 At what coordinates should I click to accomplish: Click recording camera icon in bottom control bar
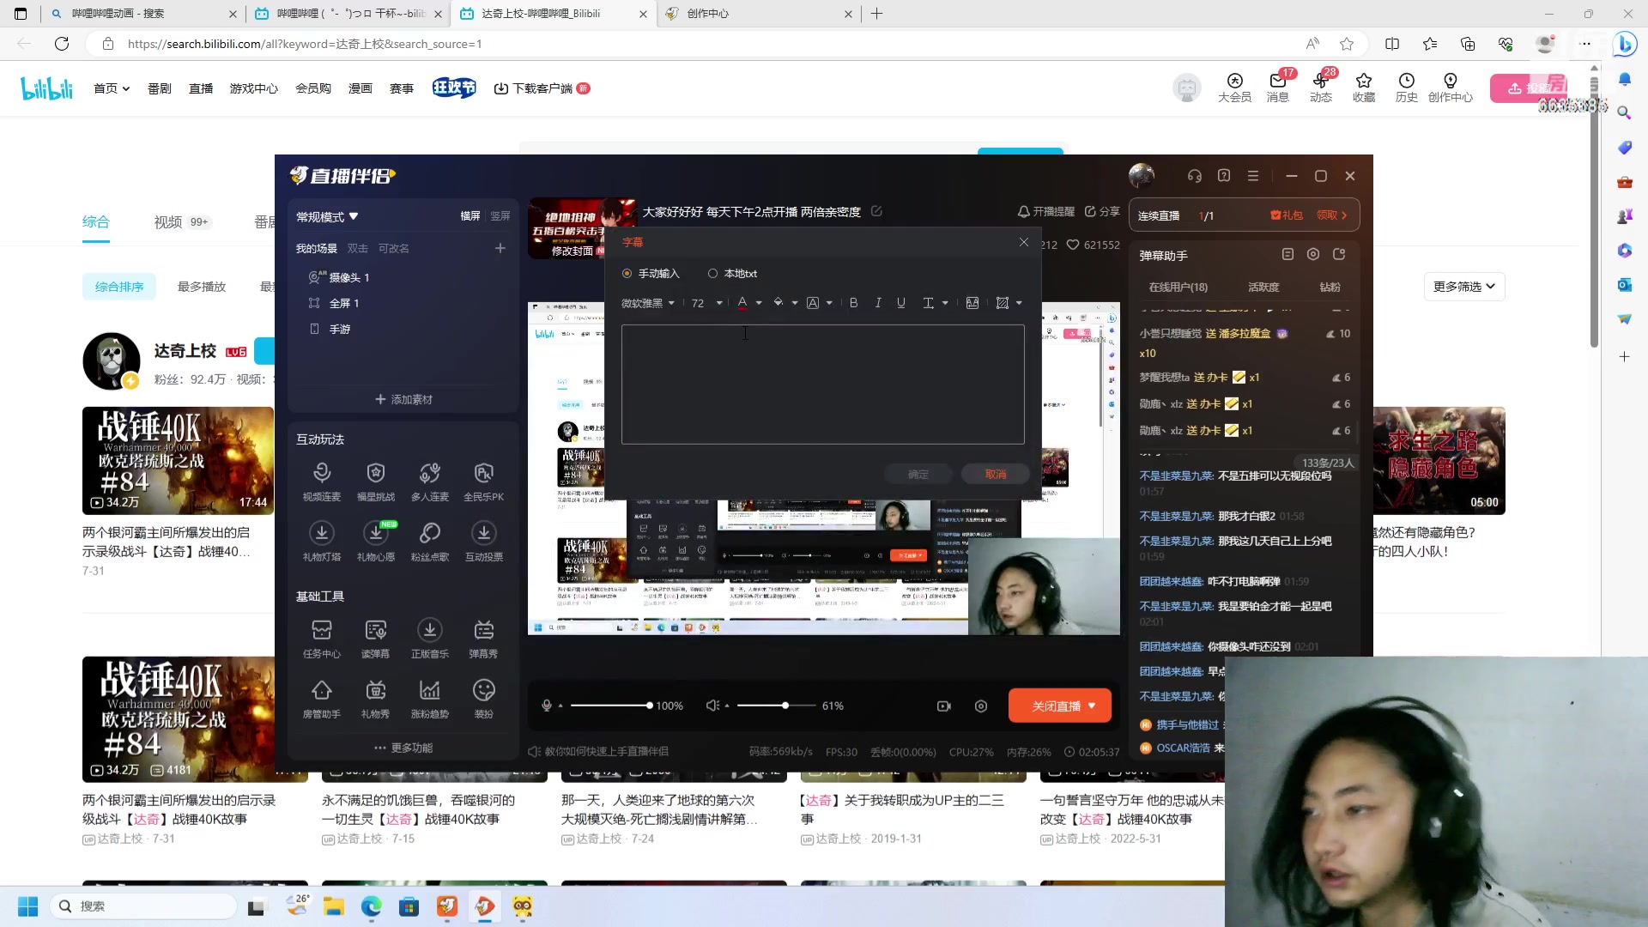(x=944, y=706)
